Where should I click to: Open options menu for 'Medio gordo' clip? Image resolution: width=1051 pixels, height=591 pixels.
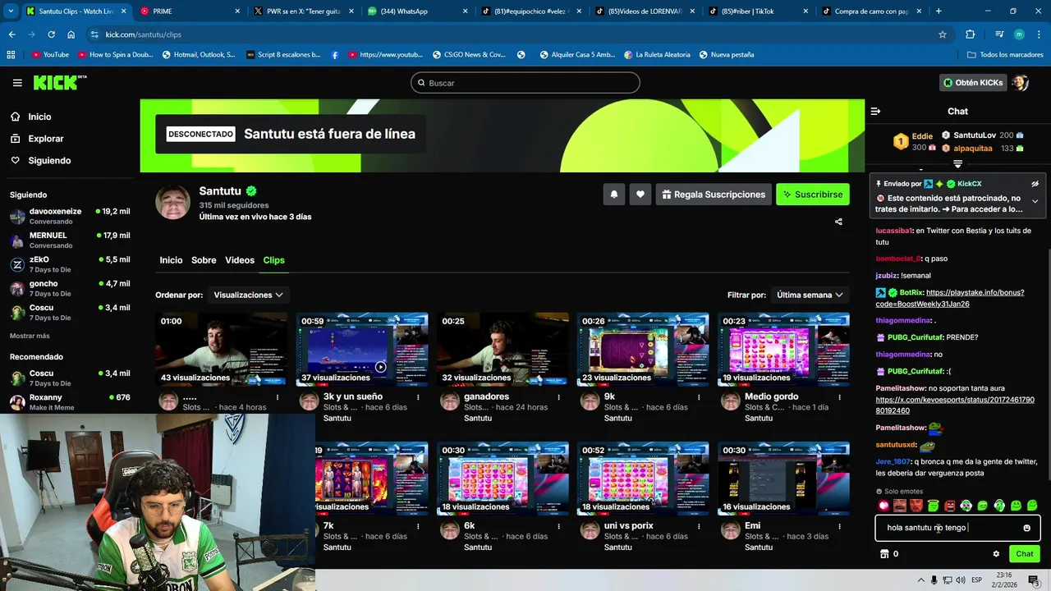pos(839,397)
